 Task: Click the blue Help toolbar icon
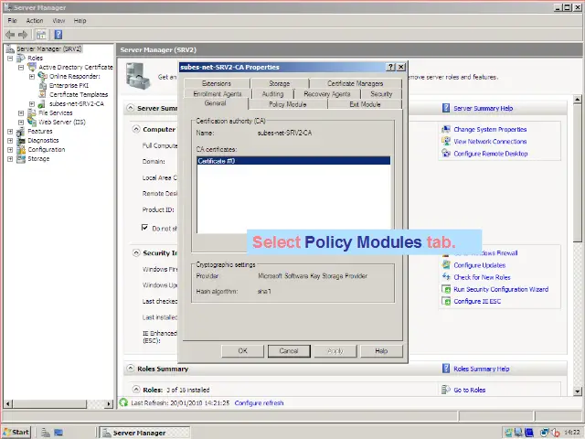(x=58, y=35)
